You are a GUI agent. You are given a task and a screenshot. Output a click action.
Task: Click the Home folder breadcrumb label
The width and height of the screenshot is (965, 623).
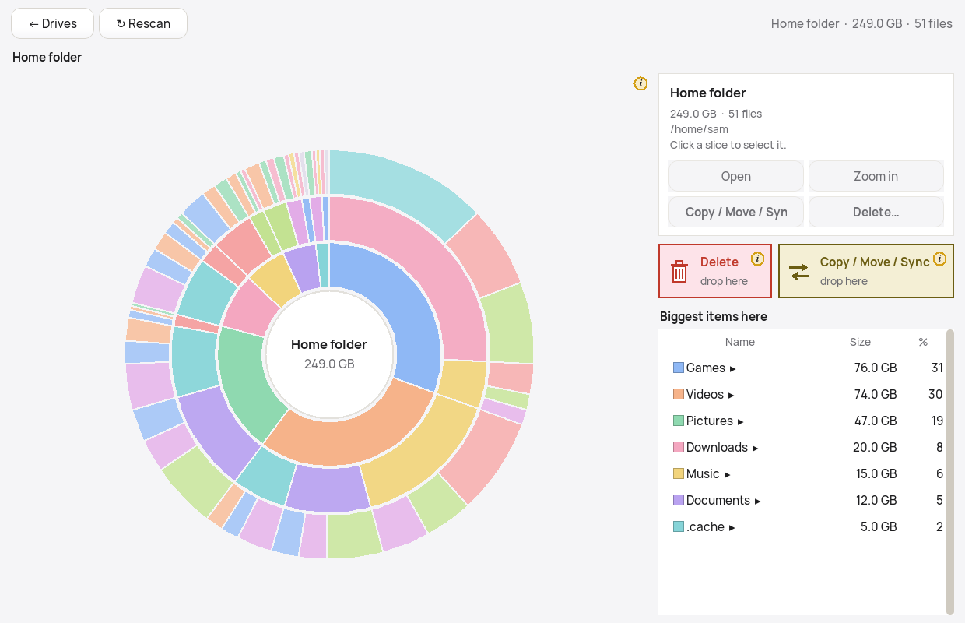[47, 57]
